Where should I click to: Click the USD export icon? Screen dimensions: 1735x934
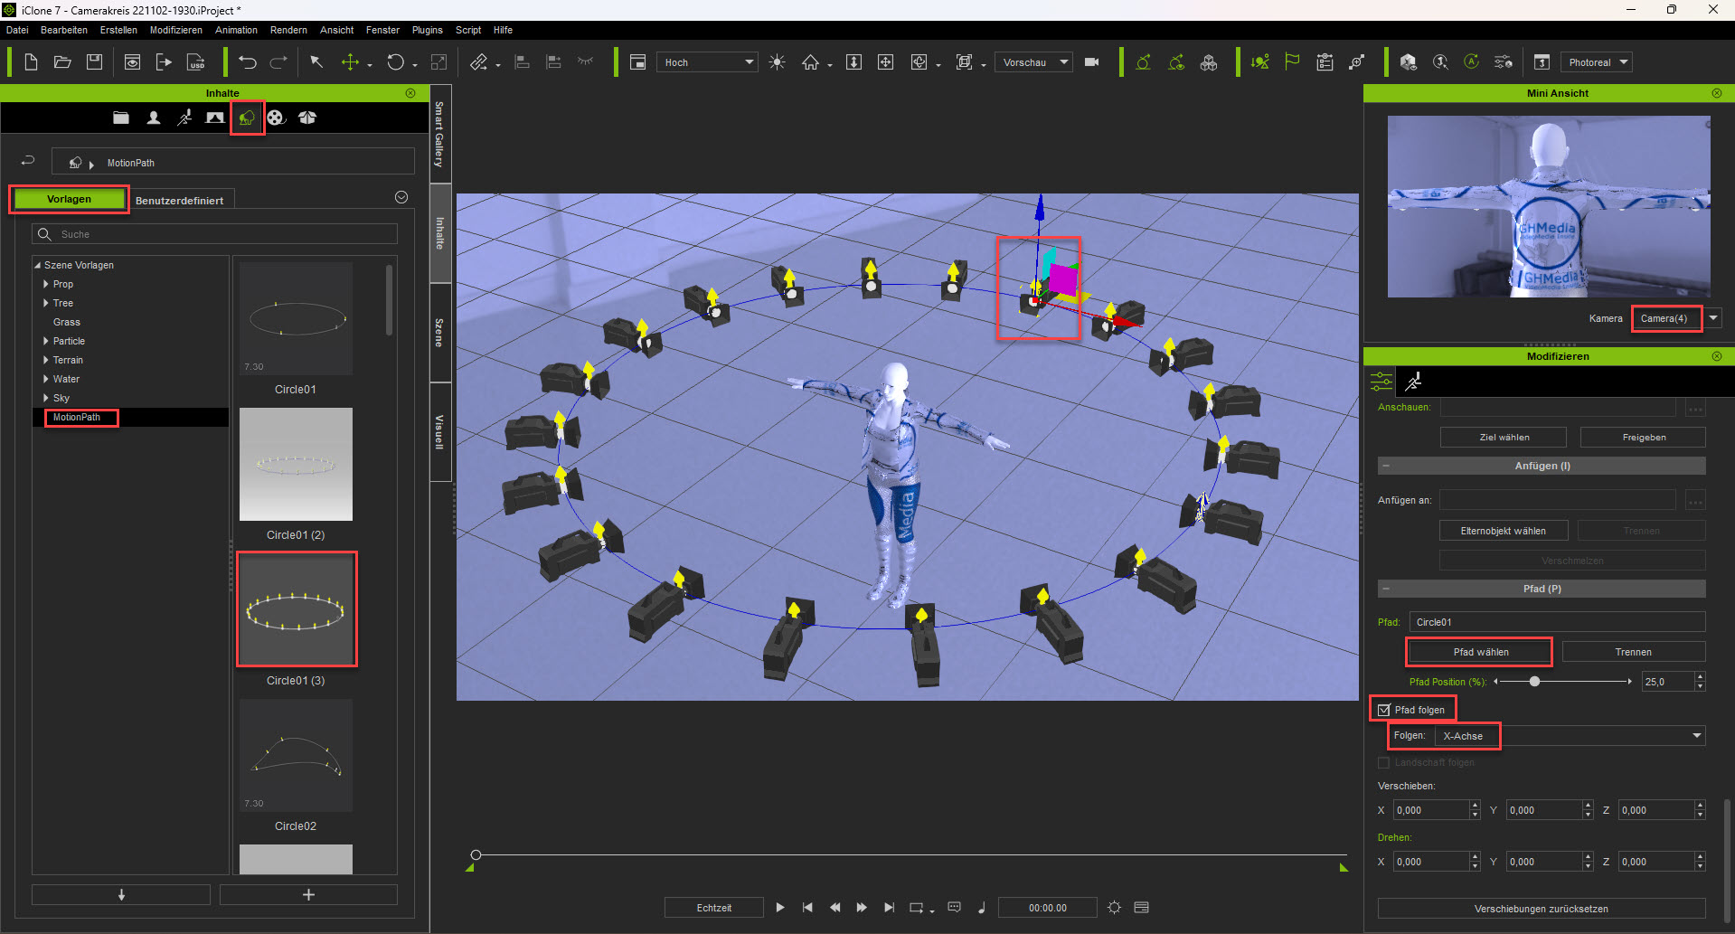point(196,62)
